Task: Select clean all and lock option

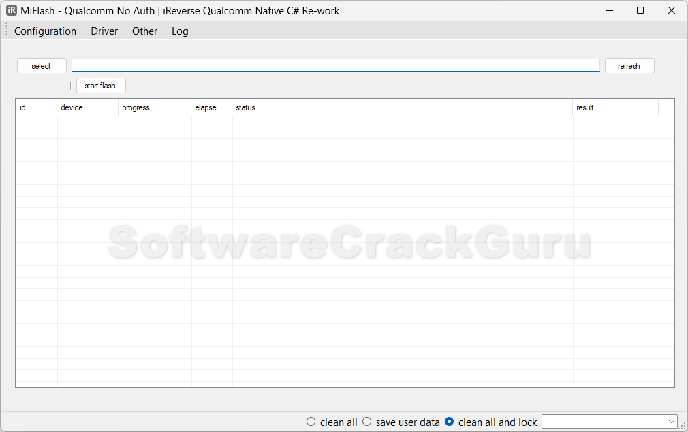Action: (491, 422)
